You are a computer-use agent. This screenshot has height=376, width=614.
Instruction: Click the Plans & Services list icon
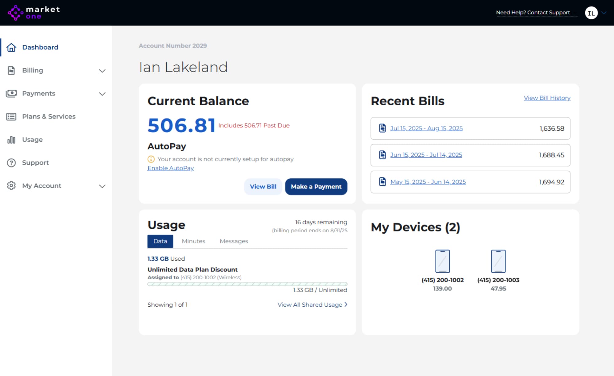click(x=11, y=117)
